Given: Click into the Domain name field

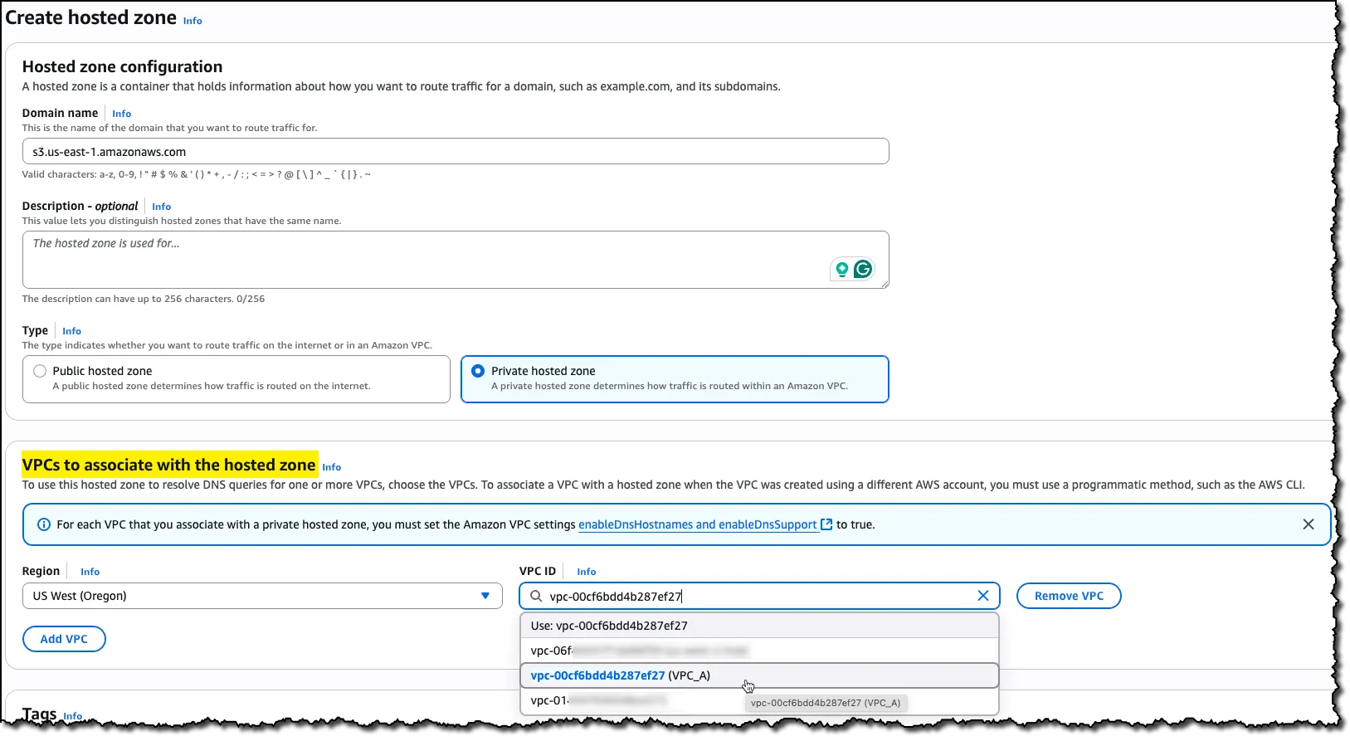Looking at the screenshot, I should point(455,152).
